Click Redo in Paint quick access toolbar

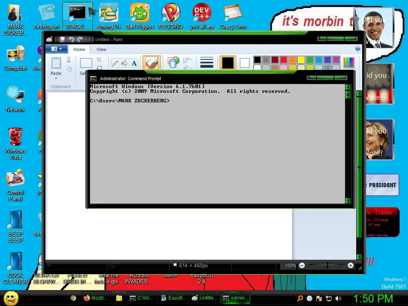point(80,39)
